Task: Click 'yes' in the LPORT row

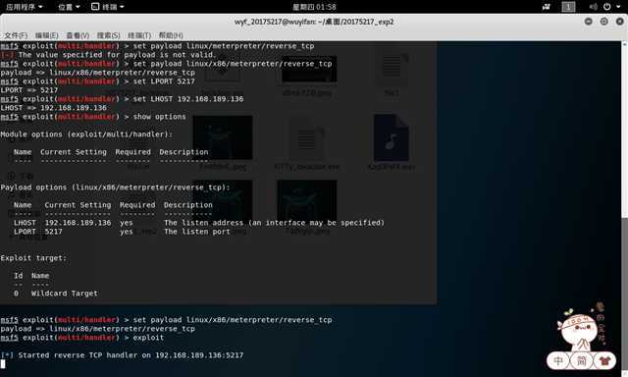Action: 127,232
